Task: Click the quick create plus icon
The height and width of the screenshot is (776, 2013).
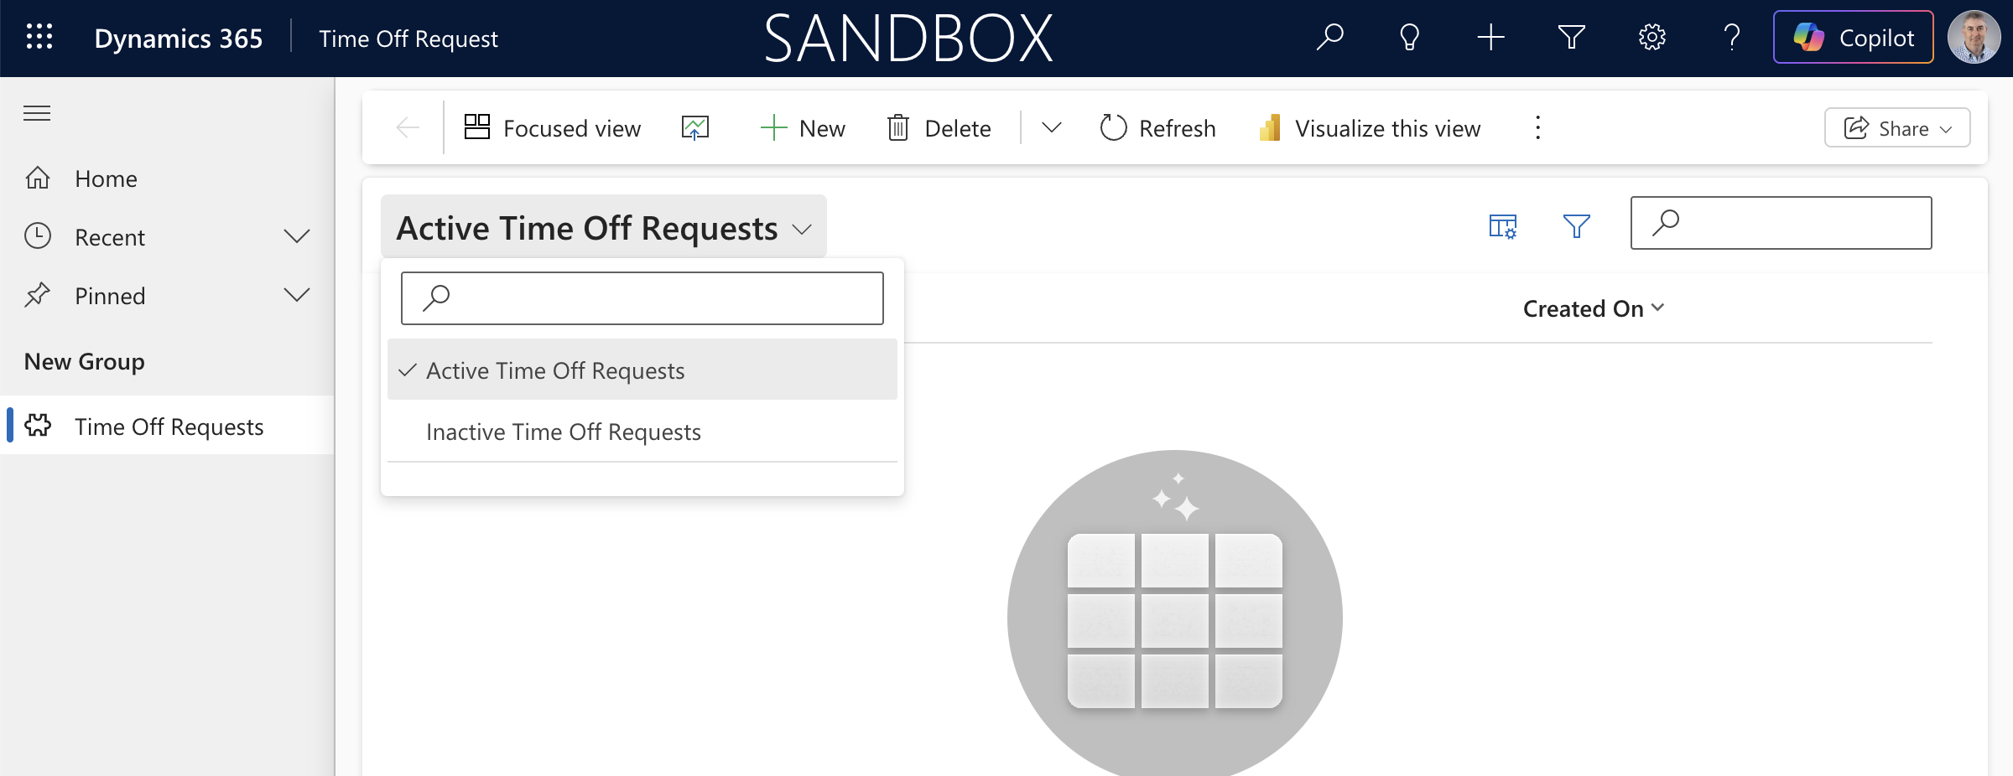Action: click(x=1490, y=38)
